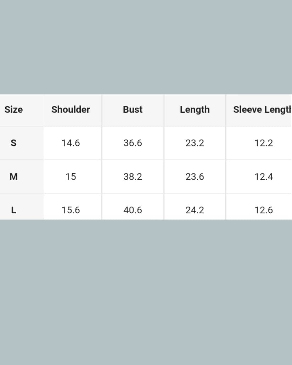Click the Length column header

(195, 109)
